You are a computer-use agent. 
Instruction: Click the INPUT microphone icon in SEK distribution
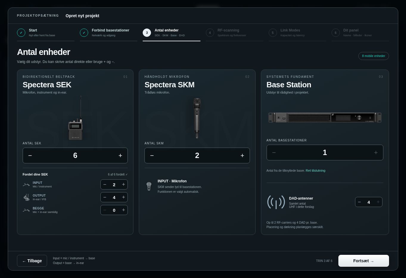pos(26,185)
